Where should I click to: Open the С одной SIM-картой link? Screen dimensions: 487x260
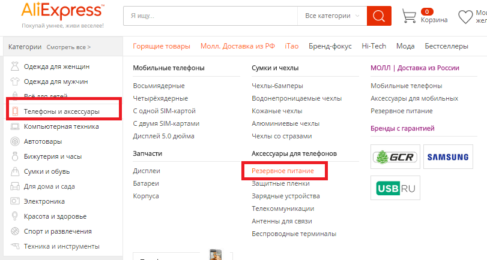tap(165, 111)
